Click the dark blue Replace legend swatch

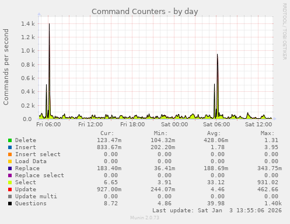pyautogui.click(x=10, y=168)
